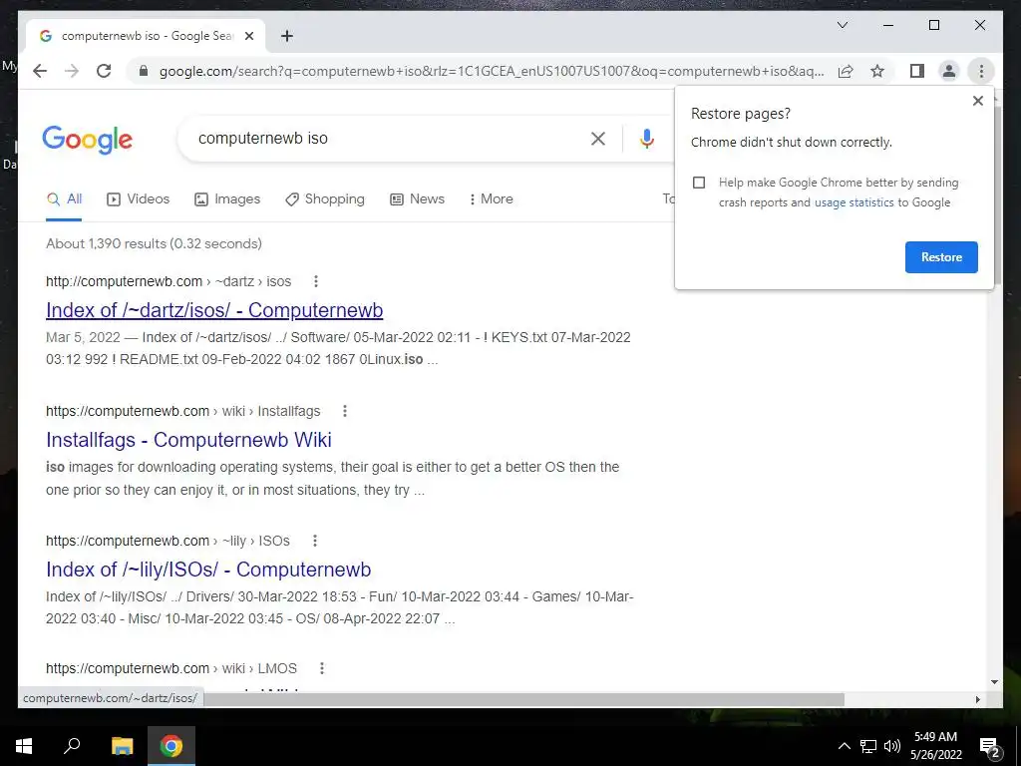Open options for wiki LMOS result
1021x766 pixels.
(x=322, y=668)
